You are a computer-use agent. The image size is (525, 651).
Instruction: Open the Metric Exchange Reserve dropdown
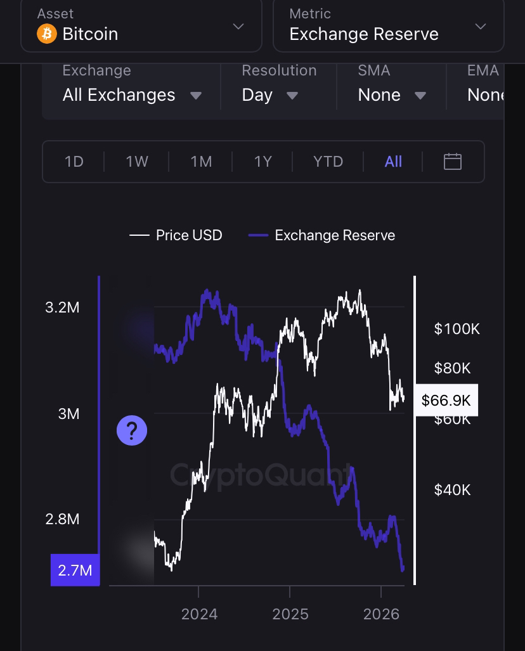tap(388, 27)
